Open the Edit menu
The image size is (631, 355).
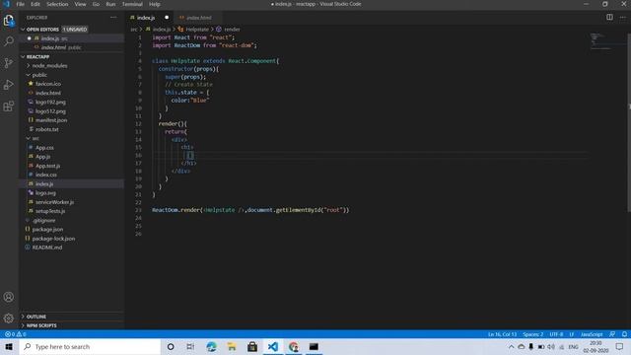(35, 4)
